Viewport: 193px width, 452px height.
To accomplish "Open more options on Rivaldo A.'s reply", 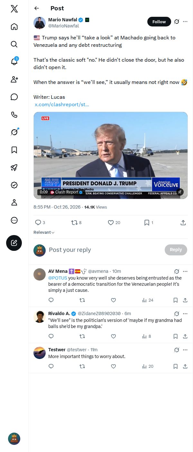I will tap(185, 313).
